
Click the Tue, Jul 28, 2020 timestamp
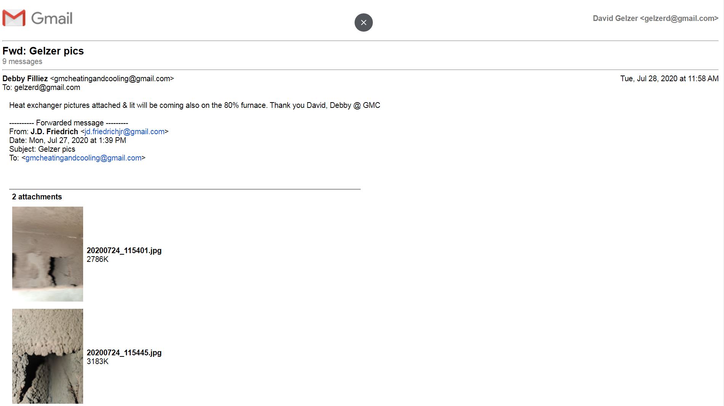click(669, 79)
